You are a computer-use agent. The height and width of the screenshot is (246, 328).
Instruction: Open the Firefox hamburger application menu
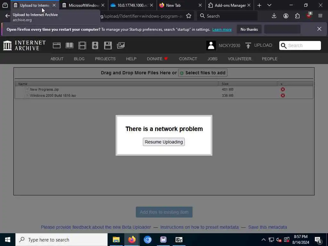[320, 16]
